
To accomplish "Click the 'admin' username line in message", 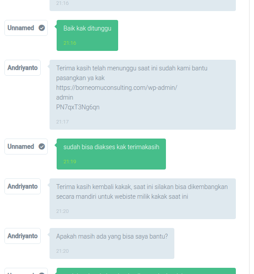I will point(65,97).
